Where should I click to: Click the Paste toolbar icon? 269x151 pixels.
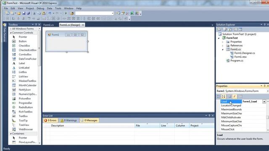point(44,13)
